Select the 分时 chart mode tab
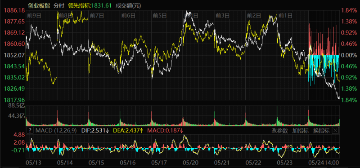 pos(59,6)
